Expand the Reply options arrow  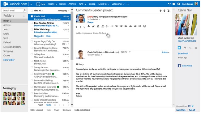pos(56,4)
